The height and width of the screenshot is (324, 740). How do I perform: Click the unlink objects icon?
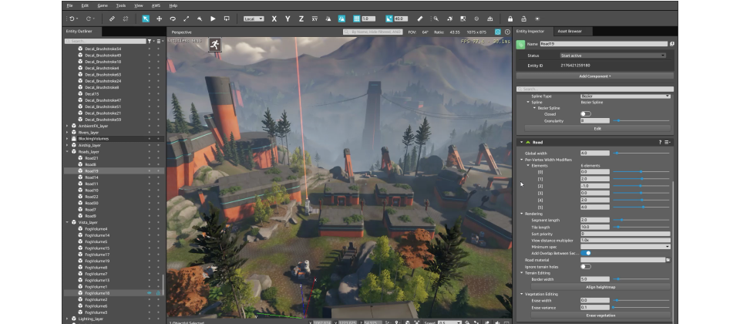click(x=126, y=19)
